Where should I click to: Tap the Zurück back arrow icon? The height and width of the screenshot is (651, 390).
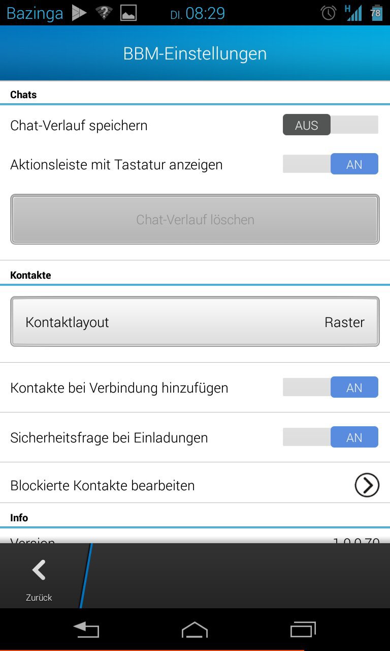point(39,571)
